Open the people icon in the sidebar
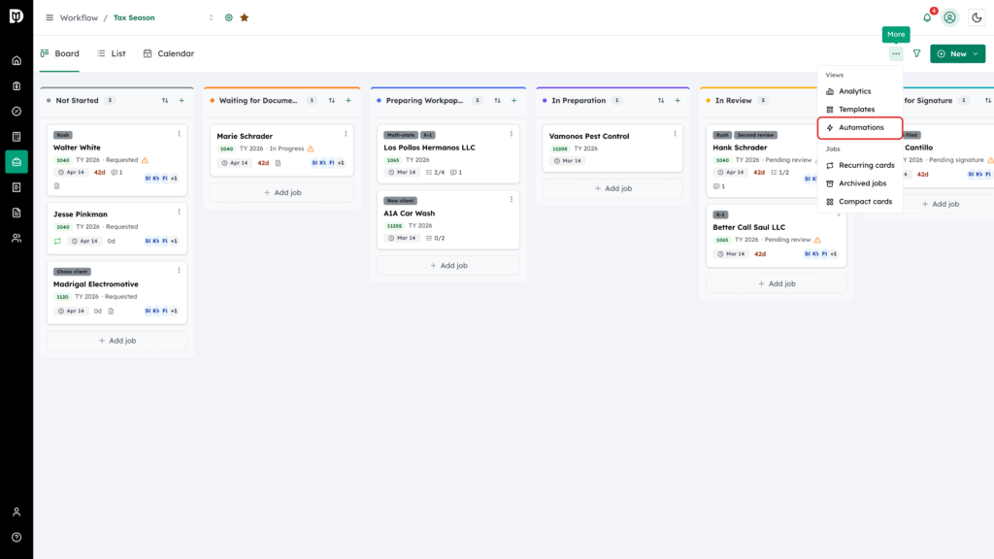This screenshot has width=994, height=559. pos(17,239)
